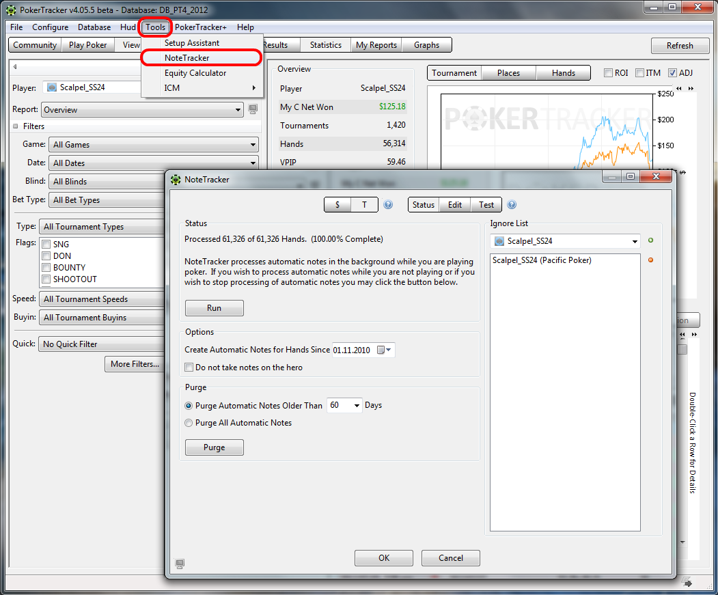Screen dimensions: 718x595
Task: Open the All Tournament Types dropdown
Action: pos(102,227)
